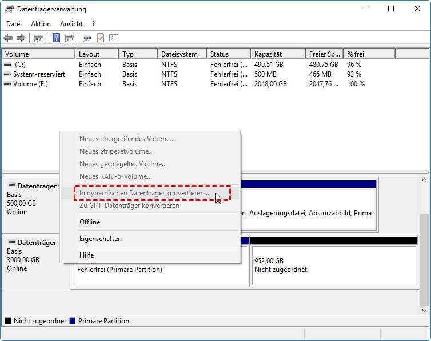Click Neues RAID-5-Volume entry
The width and height of the screenshot is (431, 341).
150,176
